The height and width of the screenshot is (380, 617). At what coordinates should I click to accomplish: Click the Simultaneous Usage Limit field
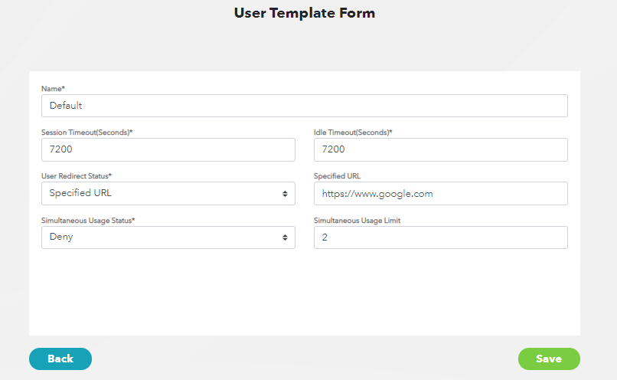440,237
